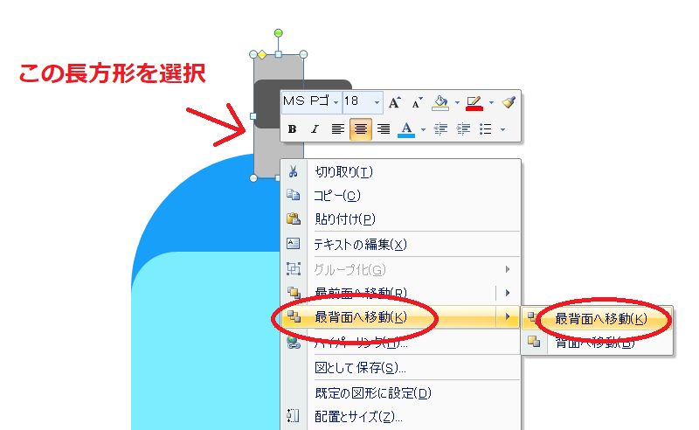Apply shape fill paint bucket

pos(440,102)
